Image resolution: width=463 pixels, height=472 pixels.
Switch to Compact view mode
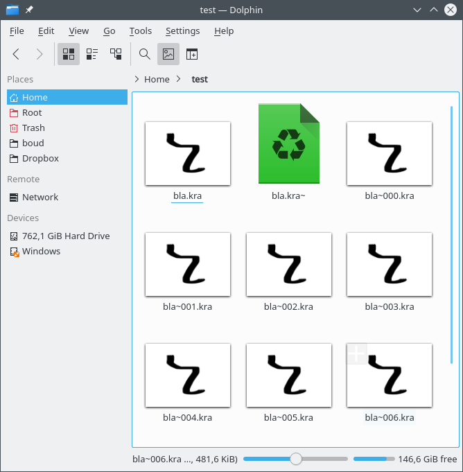click(92, 54)
